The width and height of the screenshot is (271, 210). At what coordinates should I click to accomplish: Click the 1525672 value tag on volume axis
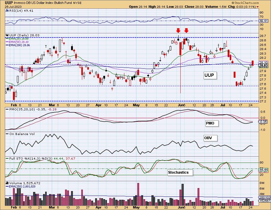tap(264, 201)
